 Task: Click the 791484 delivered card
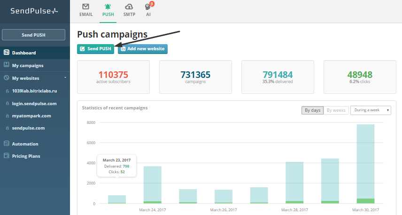[x=278, y=77]
